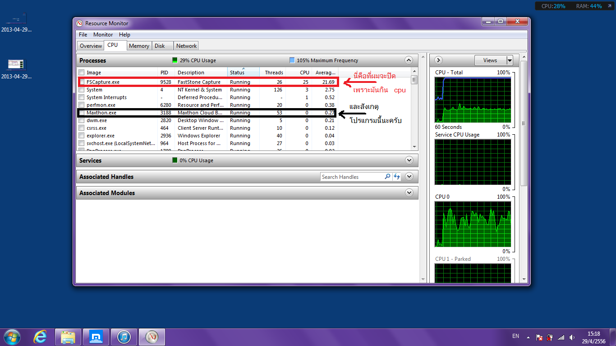Tick the svchost.exe checkbox
The height and width of the screenshot is (346, 616).
(82, 143)
